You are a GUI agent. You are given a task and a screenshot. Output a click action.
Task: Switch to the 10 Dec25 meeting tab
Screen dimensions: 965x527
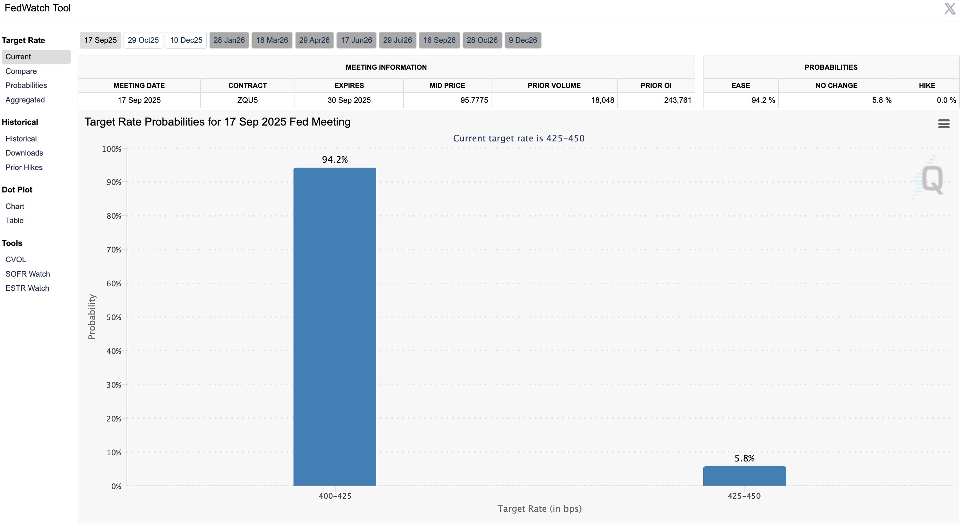pos(186,40)
